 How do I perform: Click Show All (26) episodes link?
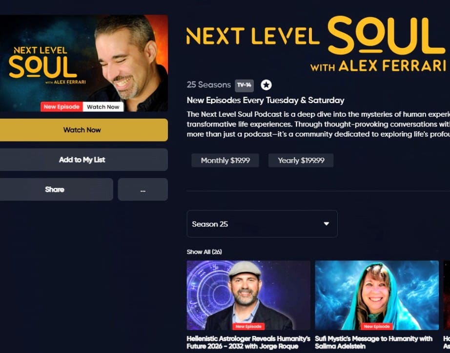click(x=204, y=252)
